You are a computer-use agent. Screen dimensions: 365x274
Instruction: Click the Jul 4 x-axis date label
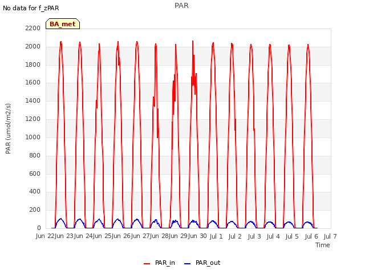click(273, 236)
